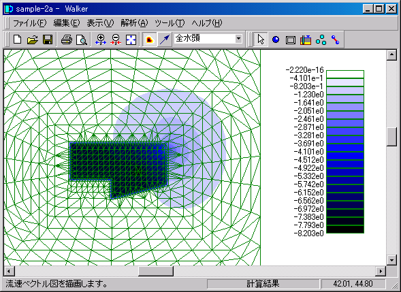Open the 解析(A) menu
Screen dimensions: 401x292
pyautogui.click(x=134, y=23)
